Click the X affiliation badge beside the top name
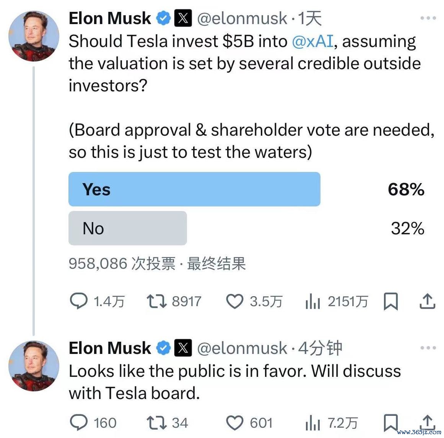 tap(183, 18)
